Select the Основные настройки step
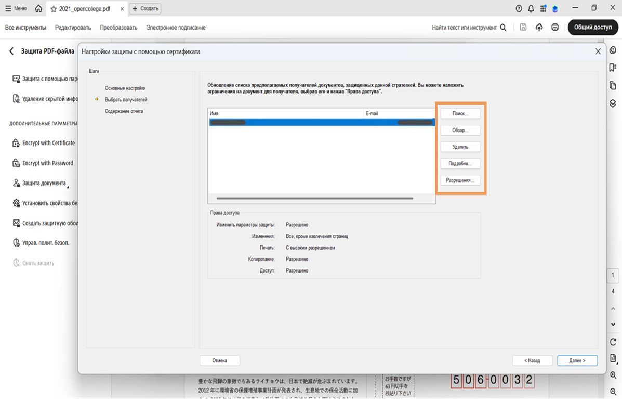 point(125,88)
